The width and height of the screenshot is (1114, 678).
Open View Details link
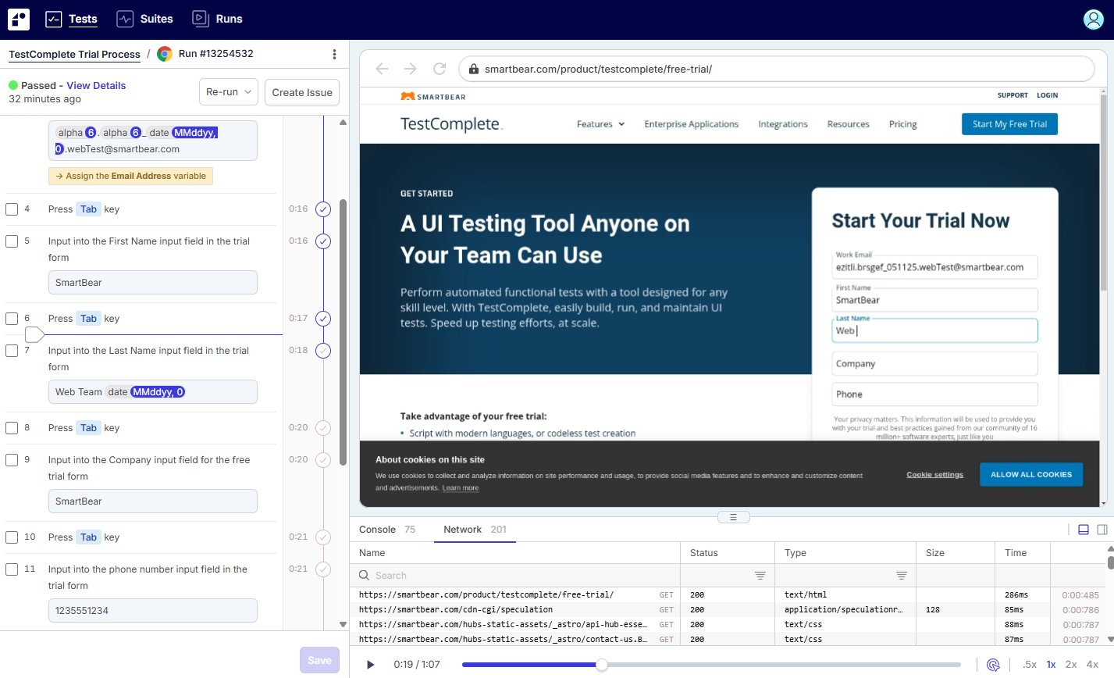[96, 86]
